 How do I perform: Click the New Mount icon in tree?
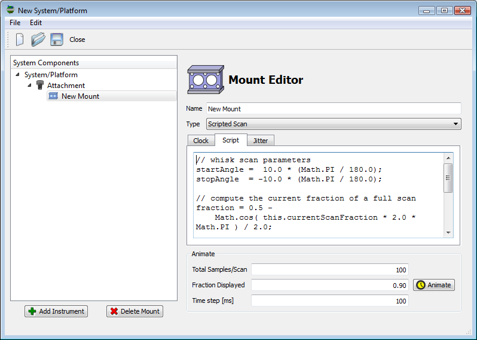tap(53, 96)
